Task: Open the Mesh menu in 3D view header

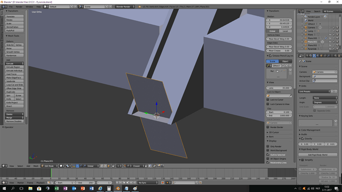Action: (36, 166)
